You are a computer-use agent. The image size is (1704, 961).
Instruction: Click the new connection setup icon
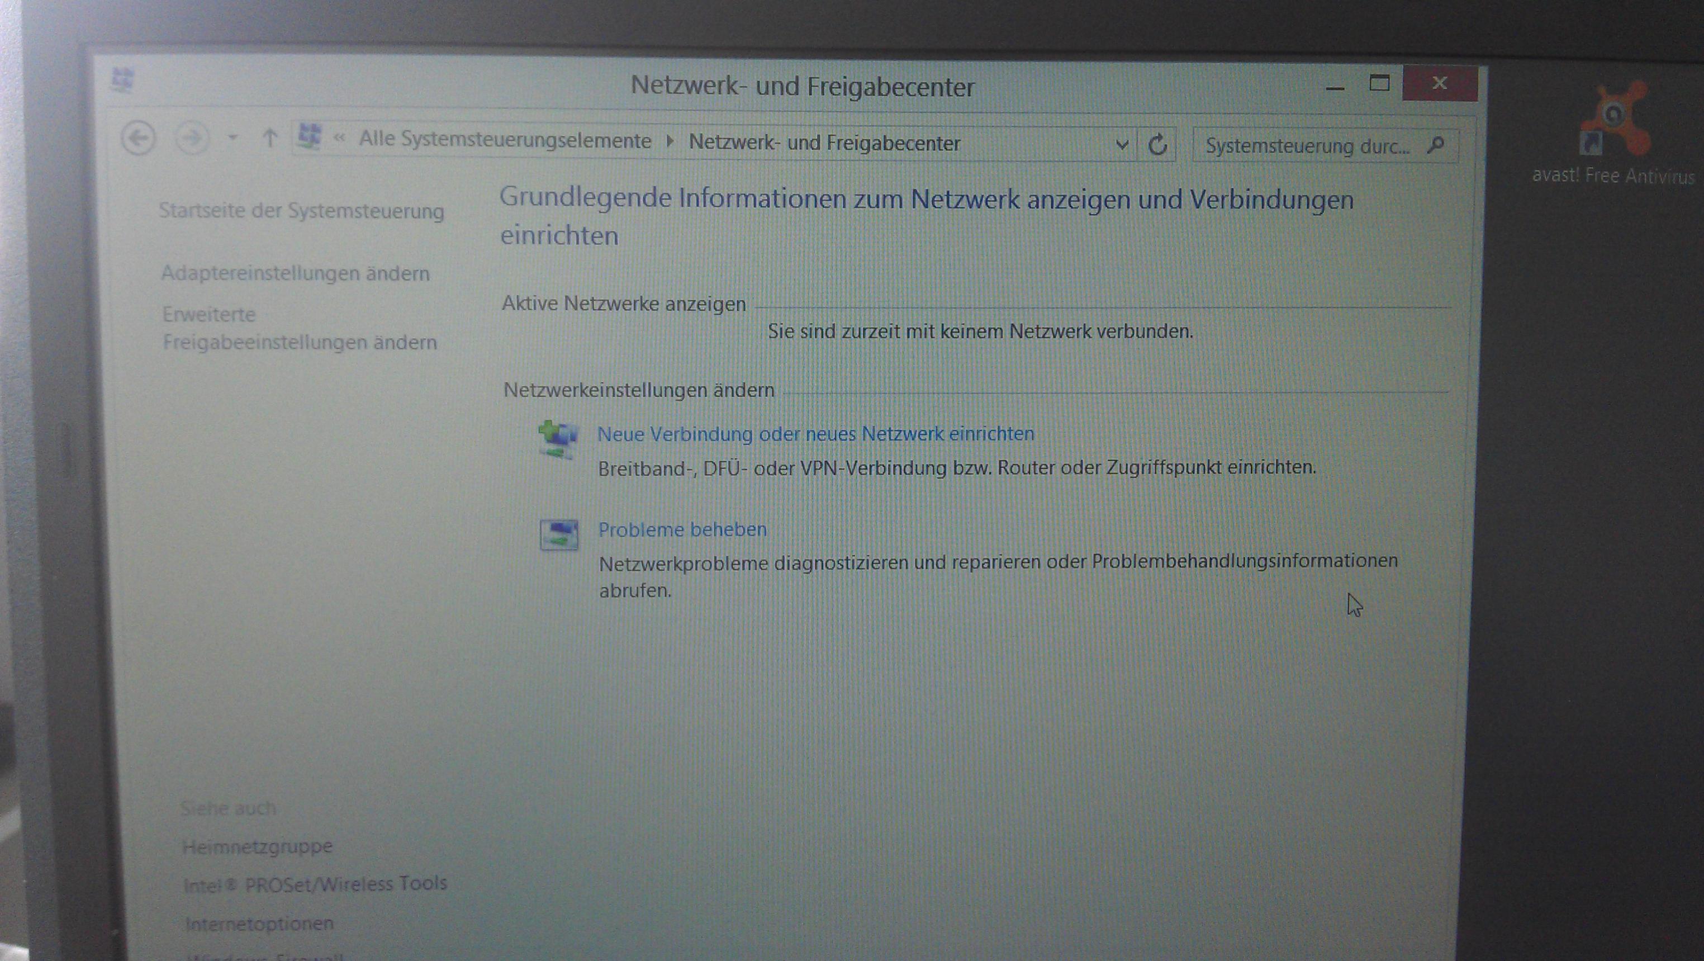(x=558, y=439)
